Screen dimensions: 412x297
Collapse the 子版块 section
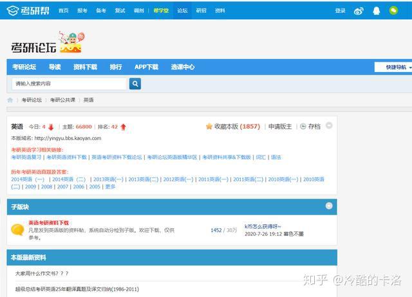pos(329,206)
